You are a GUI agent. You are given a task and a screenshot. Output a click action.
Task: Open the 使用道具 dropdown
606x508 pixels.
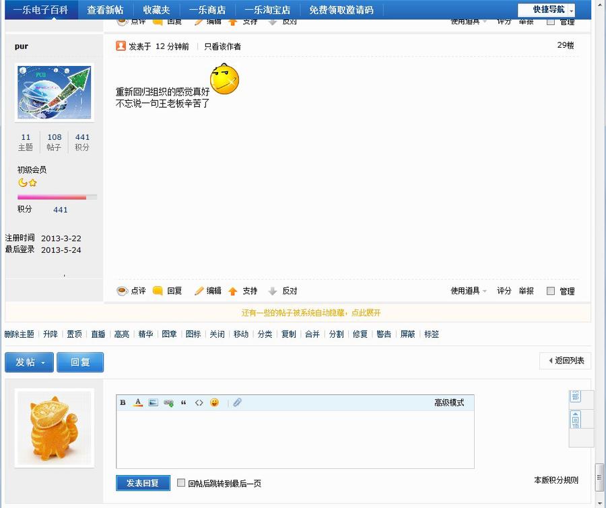466,291
